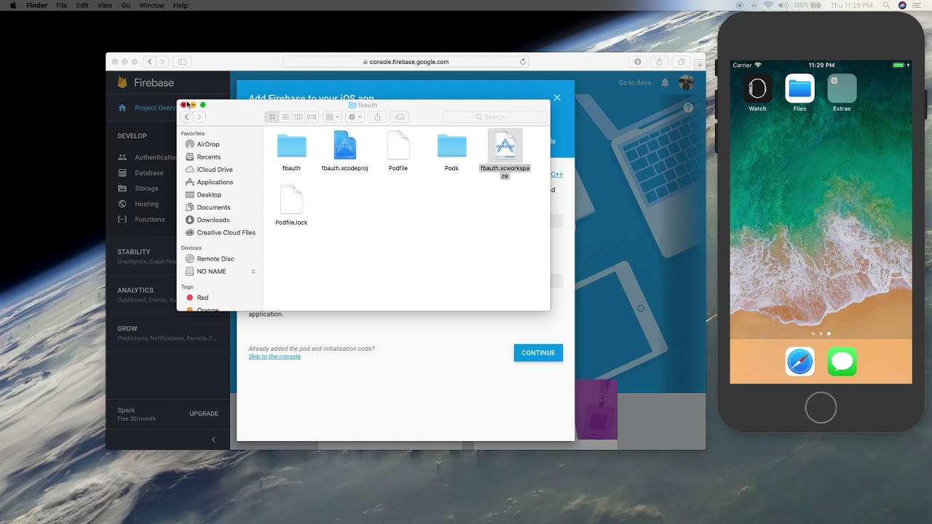Click Skip to the console link
932x524 pixels.
[x=275, y=357]
